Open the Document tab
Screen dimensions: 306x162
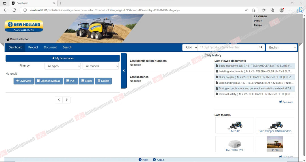coord(50,47)
